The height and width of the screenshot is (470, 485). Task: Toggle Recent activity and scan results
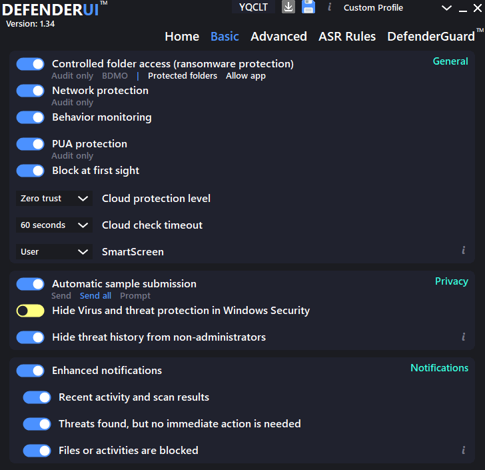pos(37,397)
